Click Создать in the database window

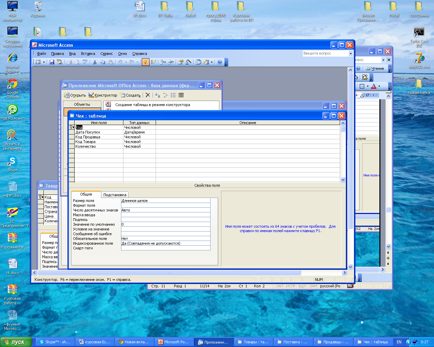tap(130, 95)
